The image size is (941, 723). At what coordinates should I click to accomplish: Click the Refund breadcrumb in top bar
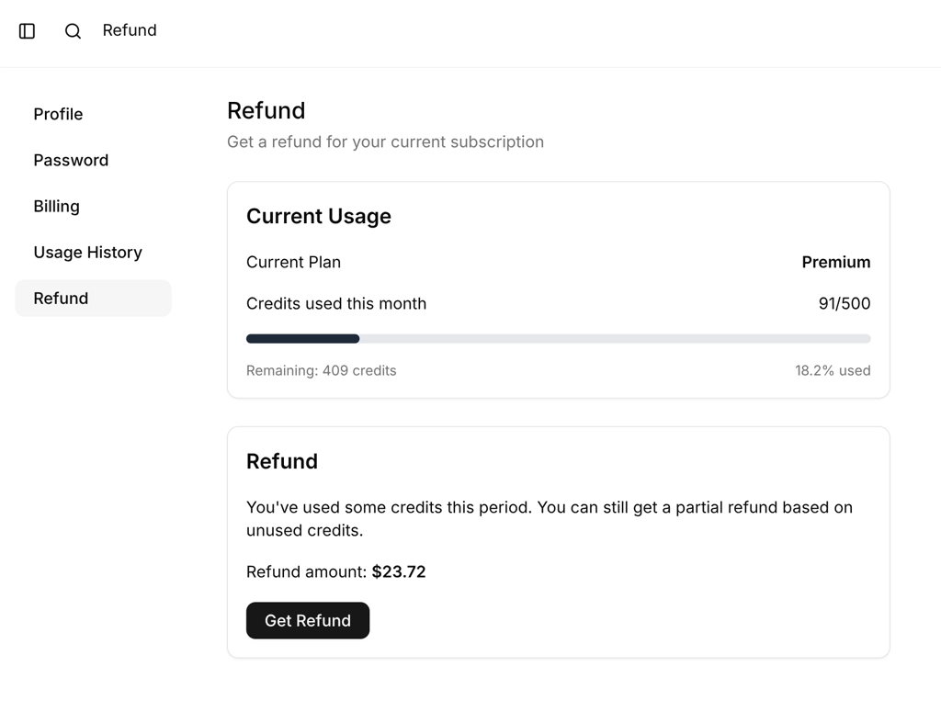pos(129,30)
